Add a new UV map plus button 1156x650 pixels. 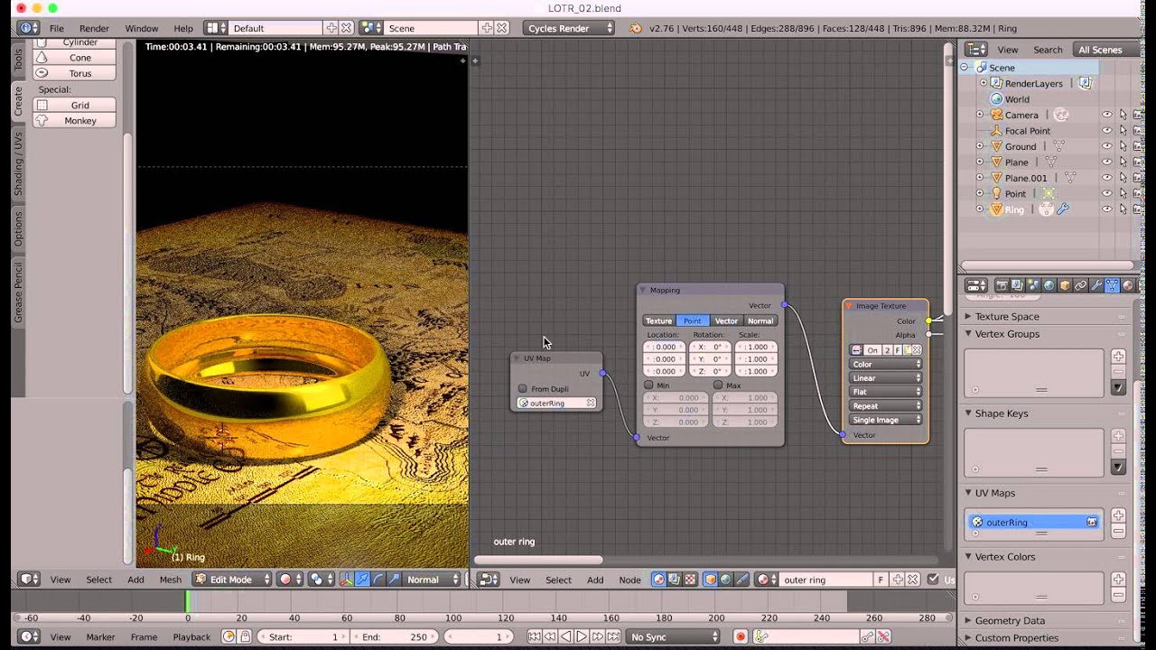1118,515
